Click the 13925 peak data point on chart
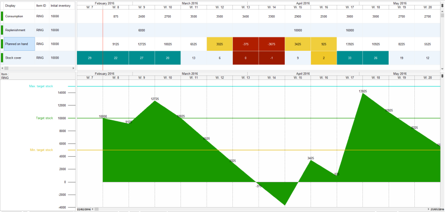 (x=363, y=94)
